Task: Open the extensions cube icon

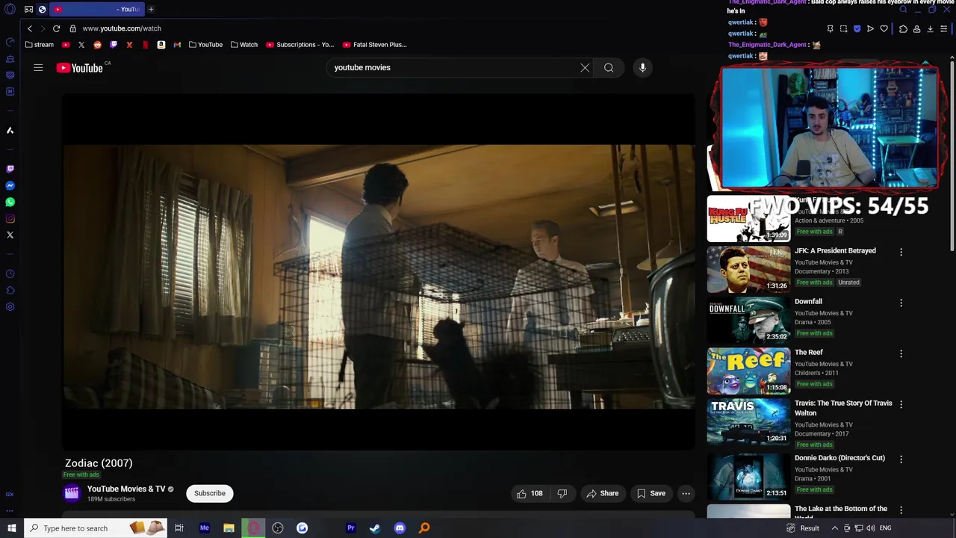Action: click(903, 29)
